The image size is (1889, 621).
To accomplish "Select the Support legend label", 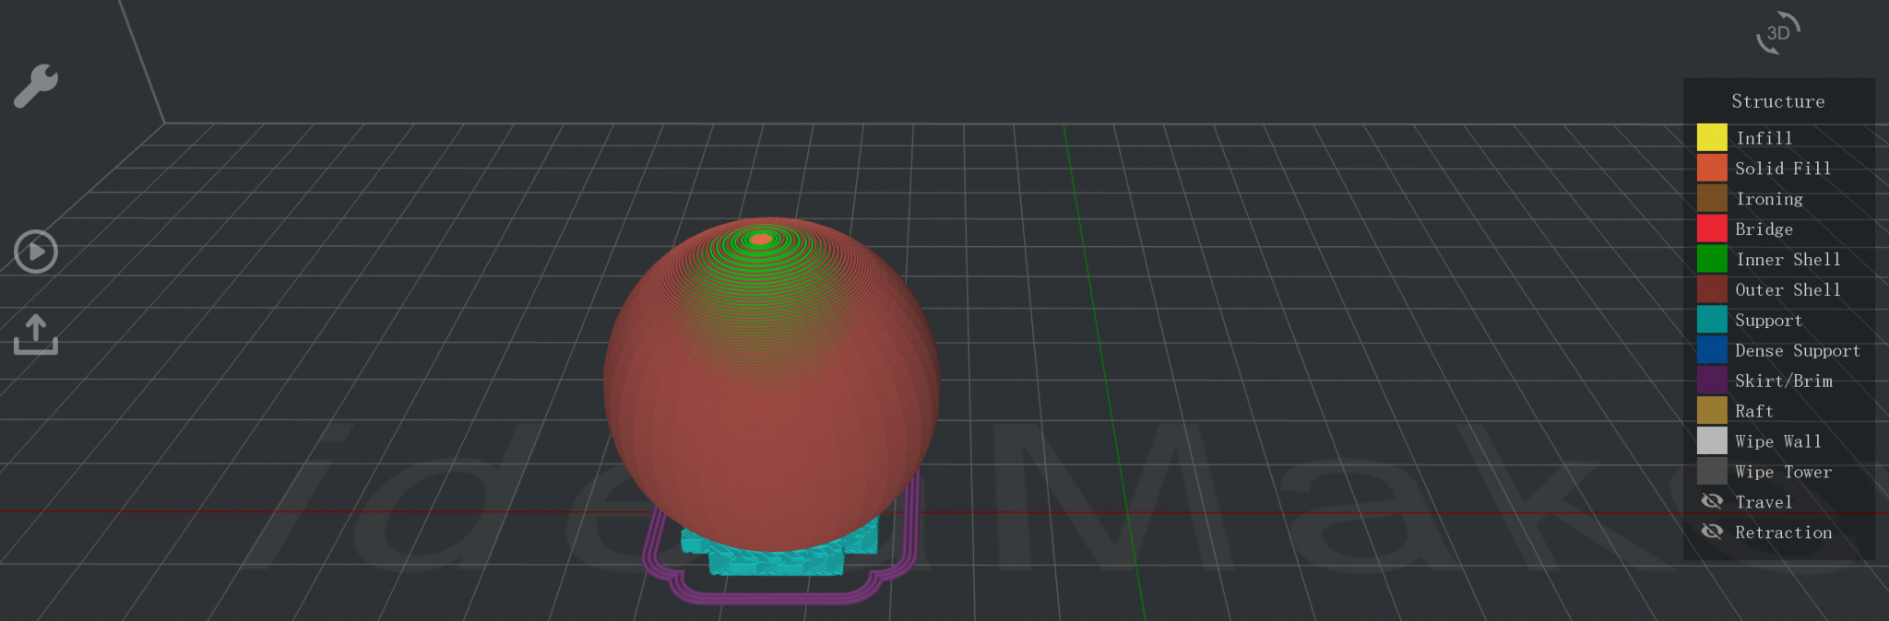I will click(x=1768, y=321).
